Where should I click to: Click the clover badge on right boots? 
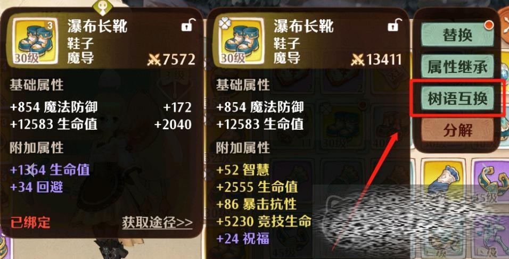224,22
